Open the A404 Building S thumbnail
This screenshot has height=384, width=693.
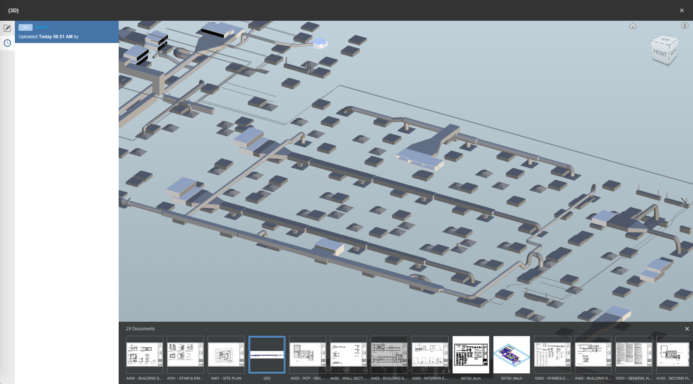144,355
